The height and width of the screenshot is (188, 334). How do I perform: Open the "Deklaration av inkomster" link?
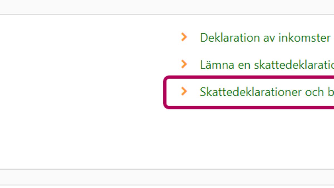[265, 38]
